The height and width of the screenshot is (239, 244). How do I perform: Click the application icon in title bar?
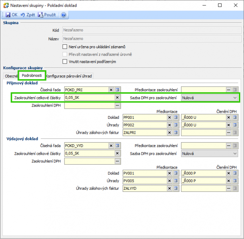point(6,6)
